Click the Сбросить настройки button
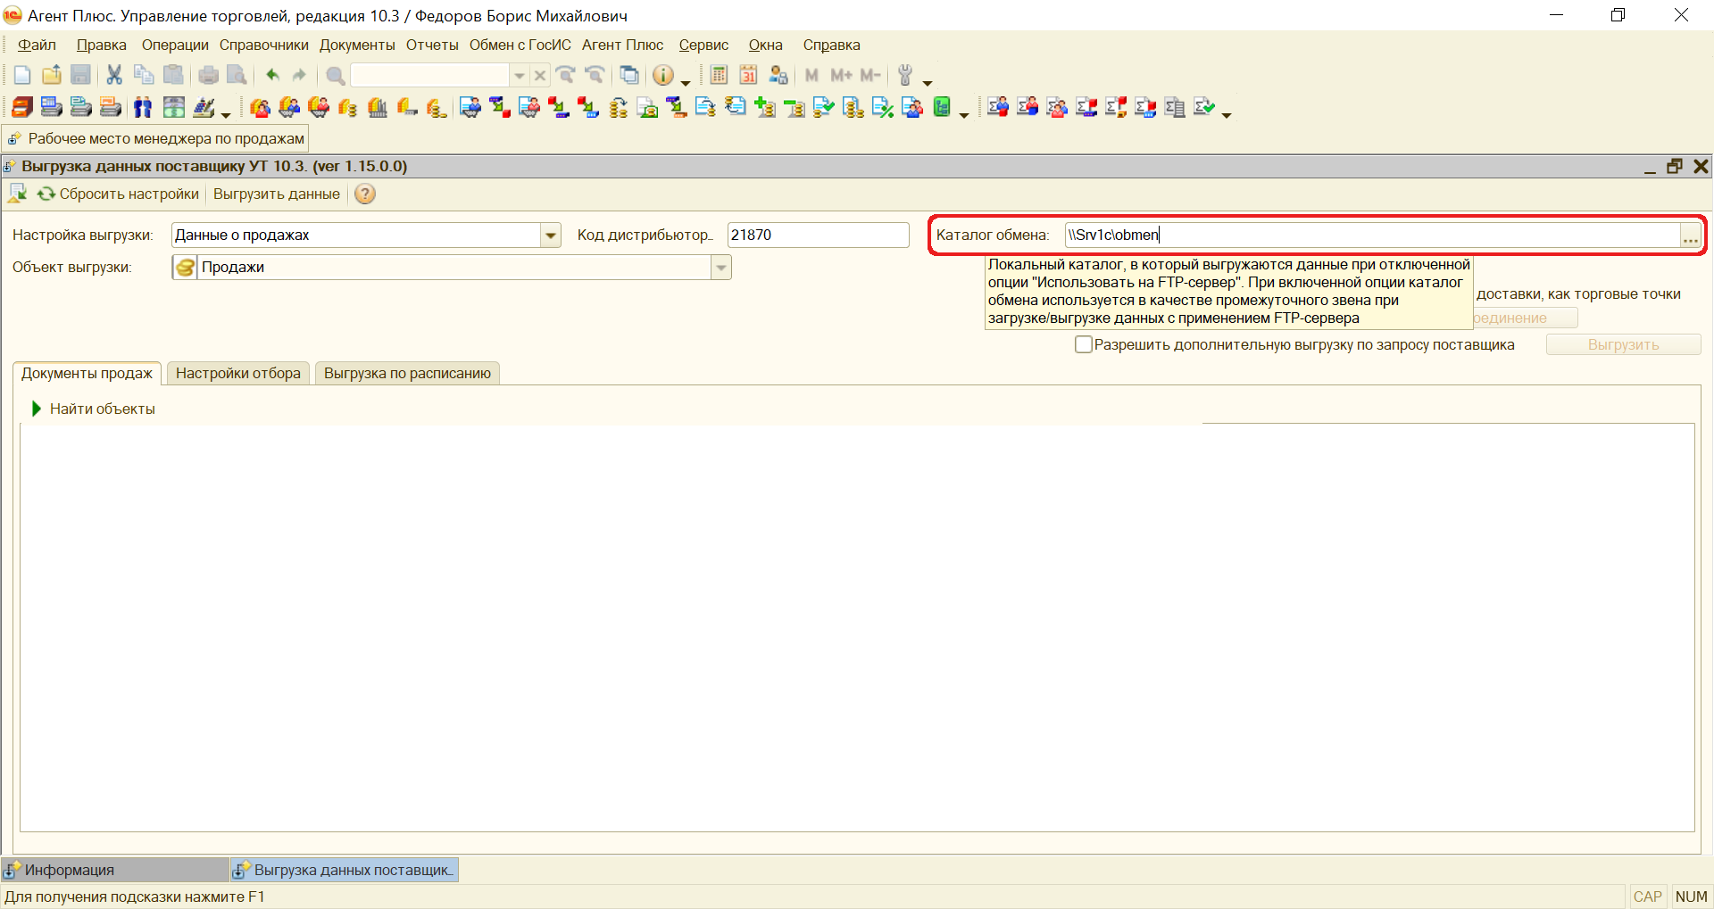 point(119,194)
